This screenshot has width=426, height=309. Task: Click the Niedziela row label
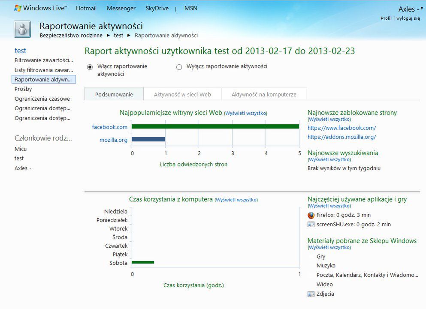[116, 212]
